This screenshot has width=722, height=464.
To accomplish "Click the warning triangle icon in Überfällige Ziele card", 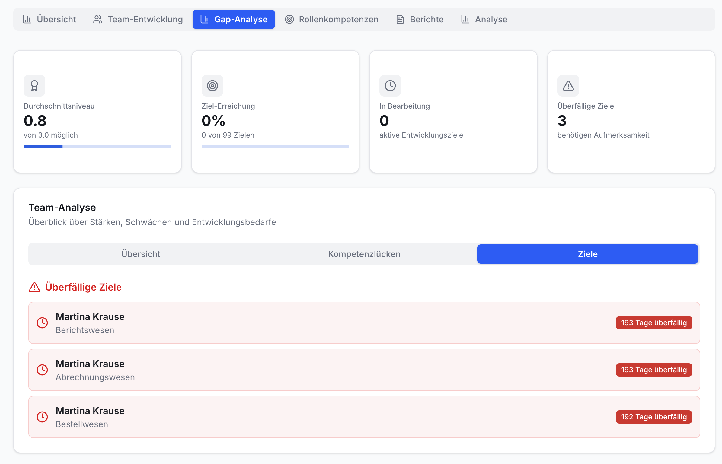I will click(568, 86).
